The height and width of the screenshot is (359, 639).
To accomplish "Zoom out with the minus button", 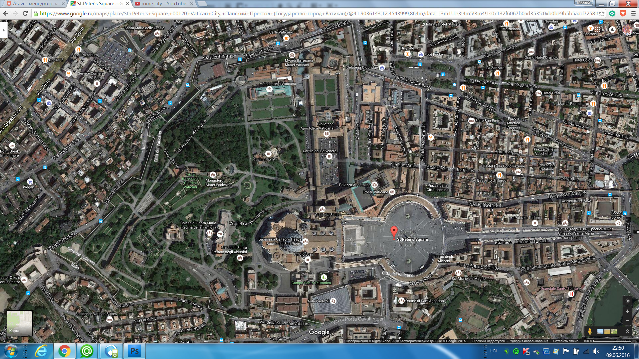I will click(x=627, y=321).
